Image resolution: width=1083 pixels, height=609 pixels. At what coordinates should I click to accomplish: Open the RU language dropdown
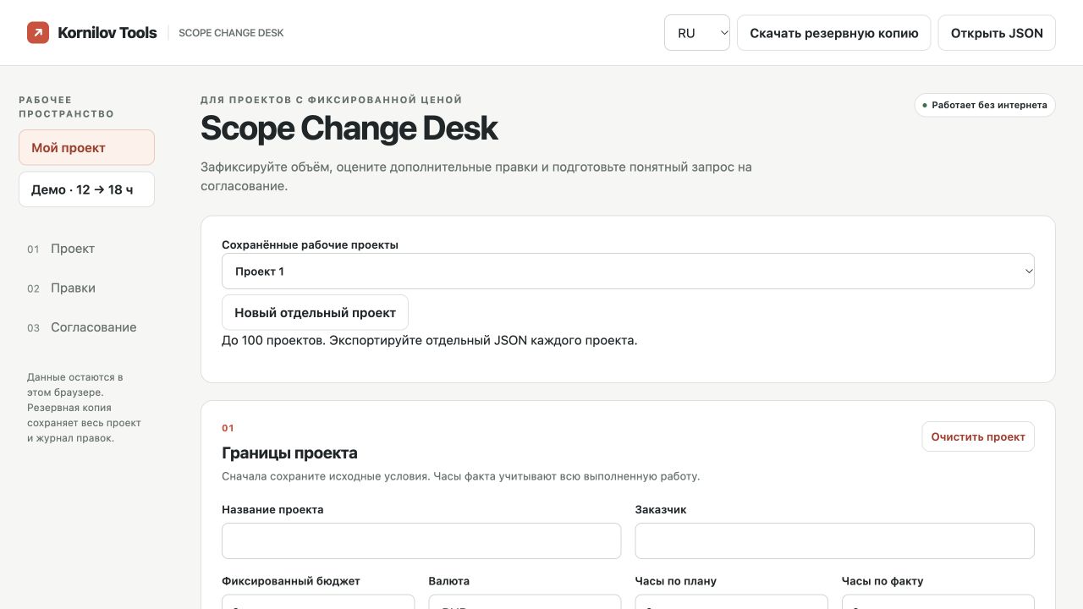tap(697, 33)
